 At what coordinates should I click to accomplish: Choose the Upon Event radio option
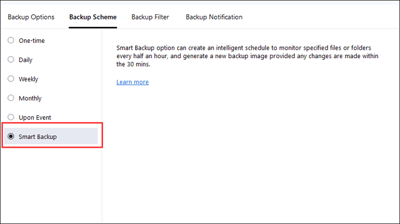click(11, 117)
